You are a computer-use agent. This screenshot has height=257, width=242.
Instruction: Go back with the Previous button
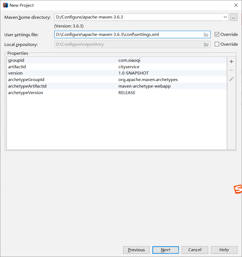coord(136,250)
